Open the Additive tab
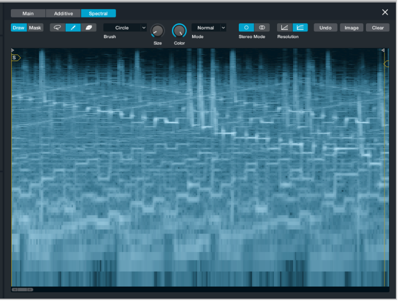Screen dimensions: 398x301 tap(64, 13)
